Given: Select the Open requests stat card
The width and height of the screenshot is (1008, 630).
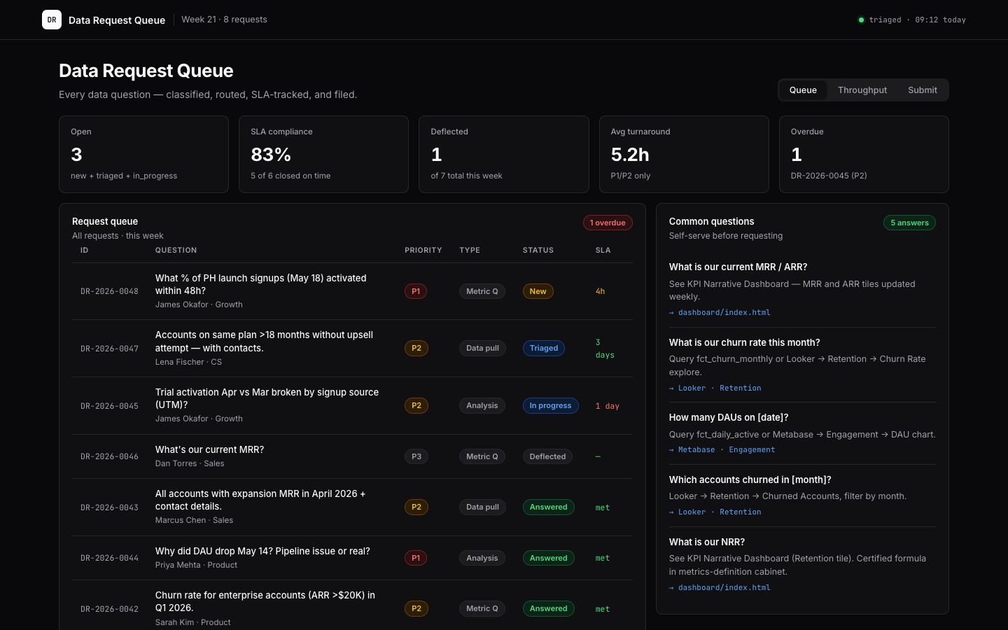Looking at the screenshot, I should click(143, 154).
